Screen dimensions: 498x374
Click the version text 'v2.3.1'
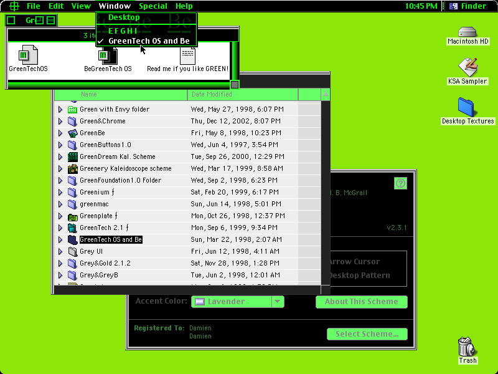pos(397,228)
